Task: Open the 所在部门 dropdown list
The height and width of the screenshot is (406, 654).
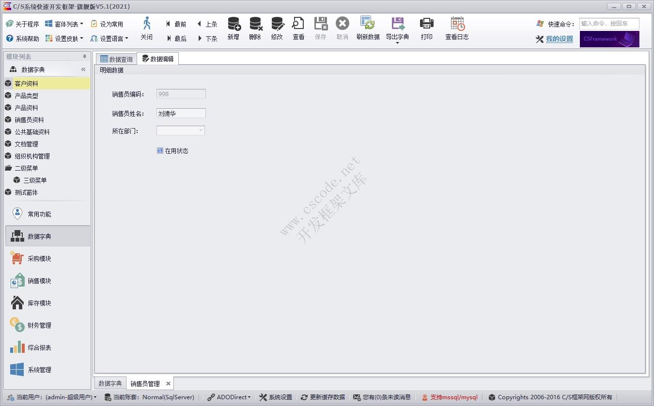Action: (x=201, y=130)
